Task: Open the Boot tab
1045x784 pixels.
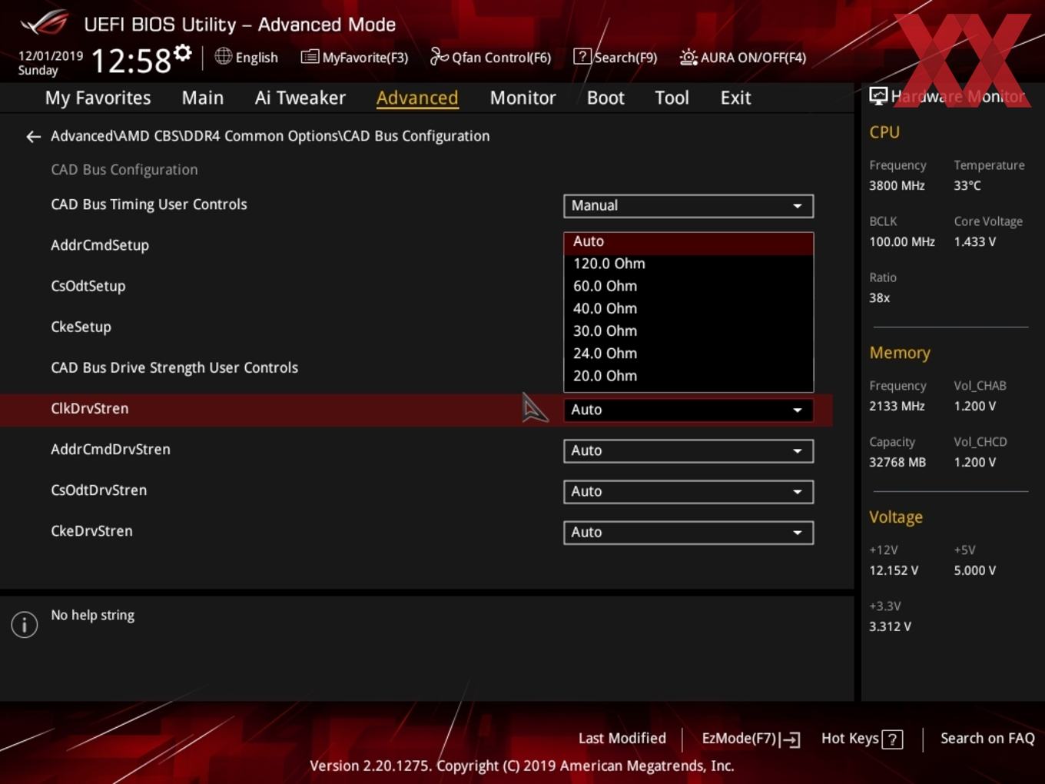Action: (x=605, y=98)
